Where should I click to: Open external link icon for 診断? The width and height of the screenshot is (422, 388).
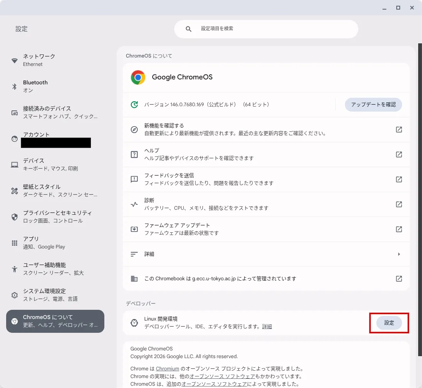click(399, 204)
